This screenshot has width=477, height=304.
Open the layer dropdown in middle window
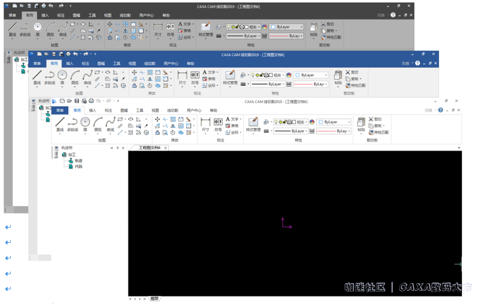pos(268,75)
